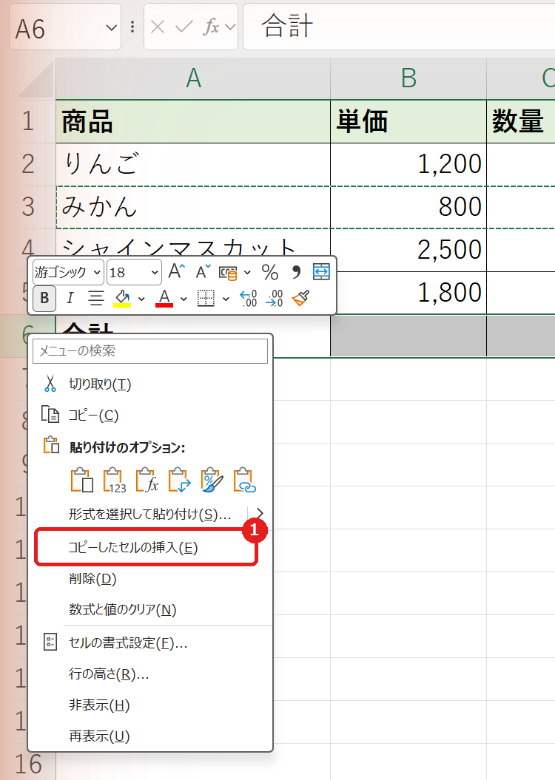This screenshot has width=555, height=780.
Task: Choose 数式と値のクリア(N)
Action: click(149, 609)
